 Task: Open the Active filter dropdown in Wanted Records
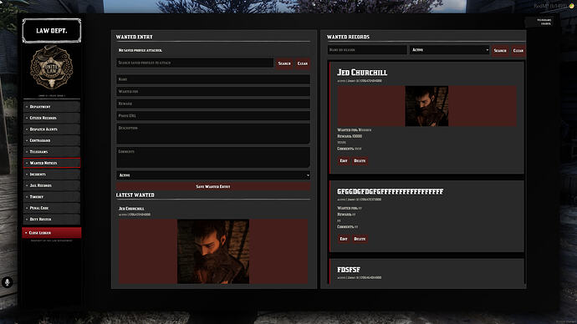449,50
